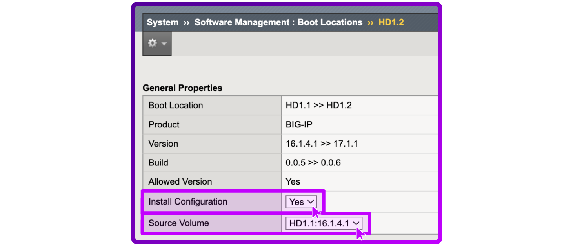Click the Version label cell

pos(212,144)
